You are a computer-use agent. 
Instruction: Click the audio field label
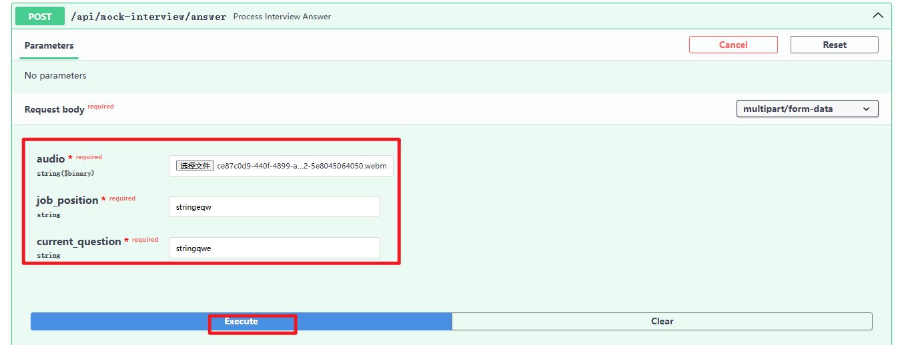pyautogui.click(x=51, y=159)
